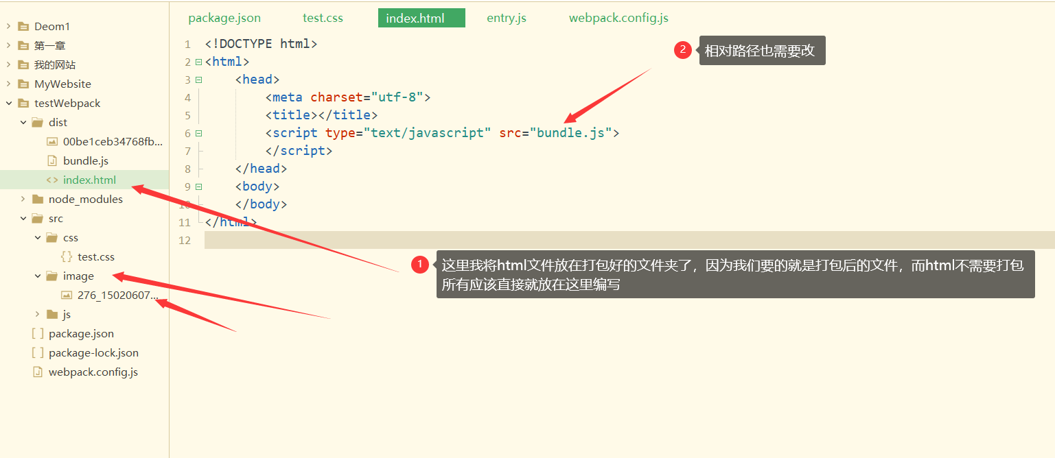Select the dist folder name
Image resolution: width=1055 pixels, height=458 pixels.
click(58, 122)
